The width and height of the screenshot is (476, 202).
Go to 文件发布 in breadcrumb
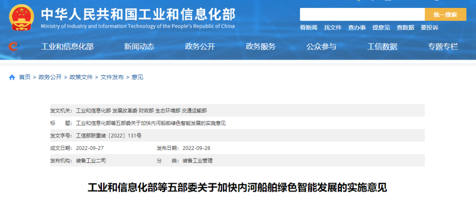tap(112, 77)
